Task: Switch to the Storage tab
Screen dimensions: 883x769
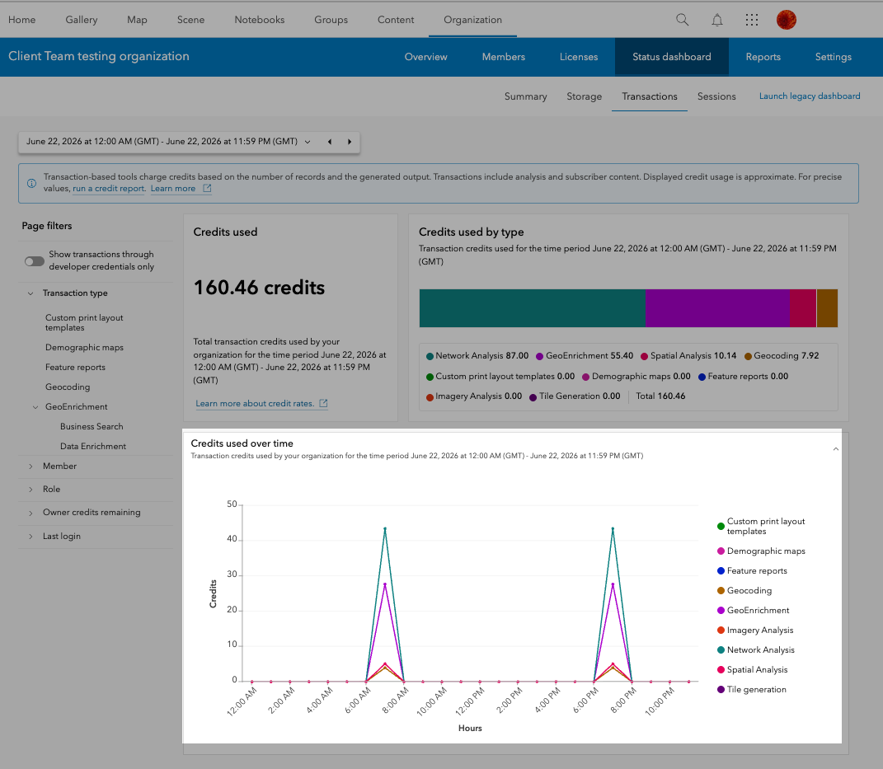Action: coord(584,96)
